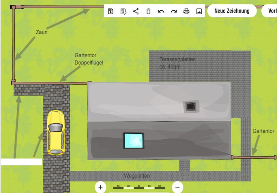Select the Gartentor Doppelflügel text label

(x=89, y=59)
